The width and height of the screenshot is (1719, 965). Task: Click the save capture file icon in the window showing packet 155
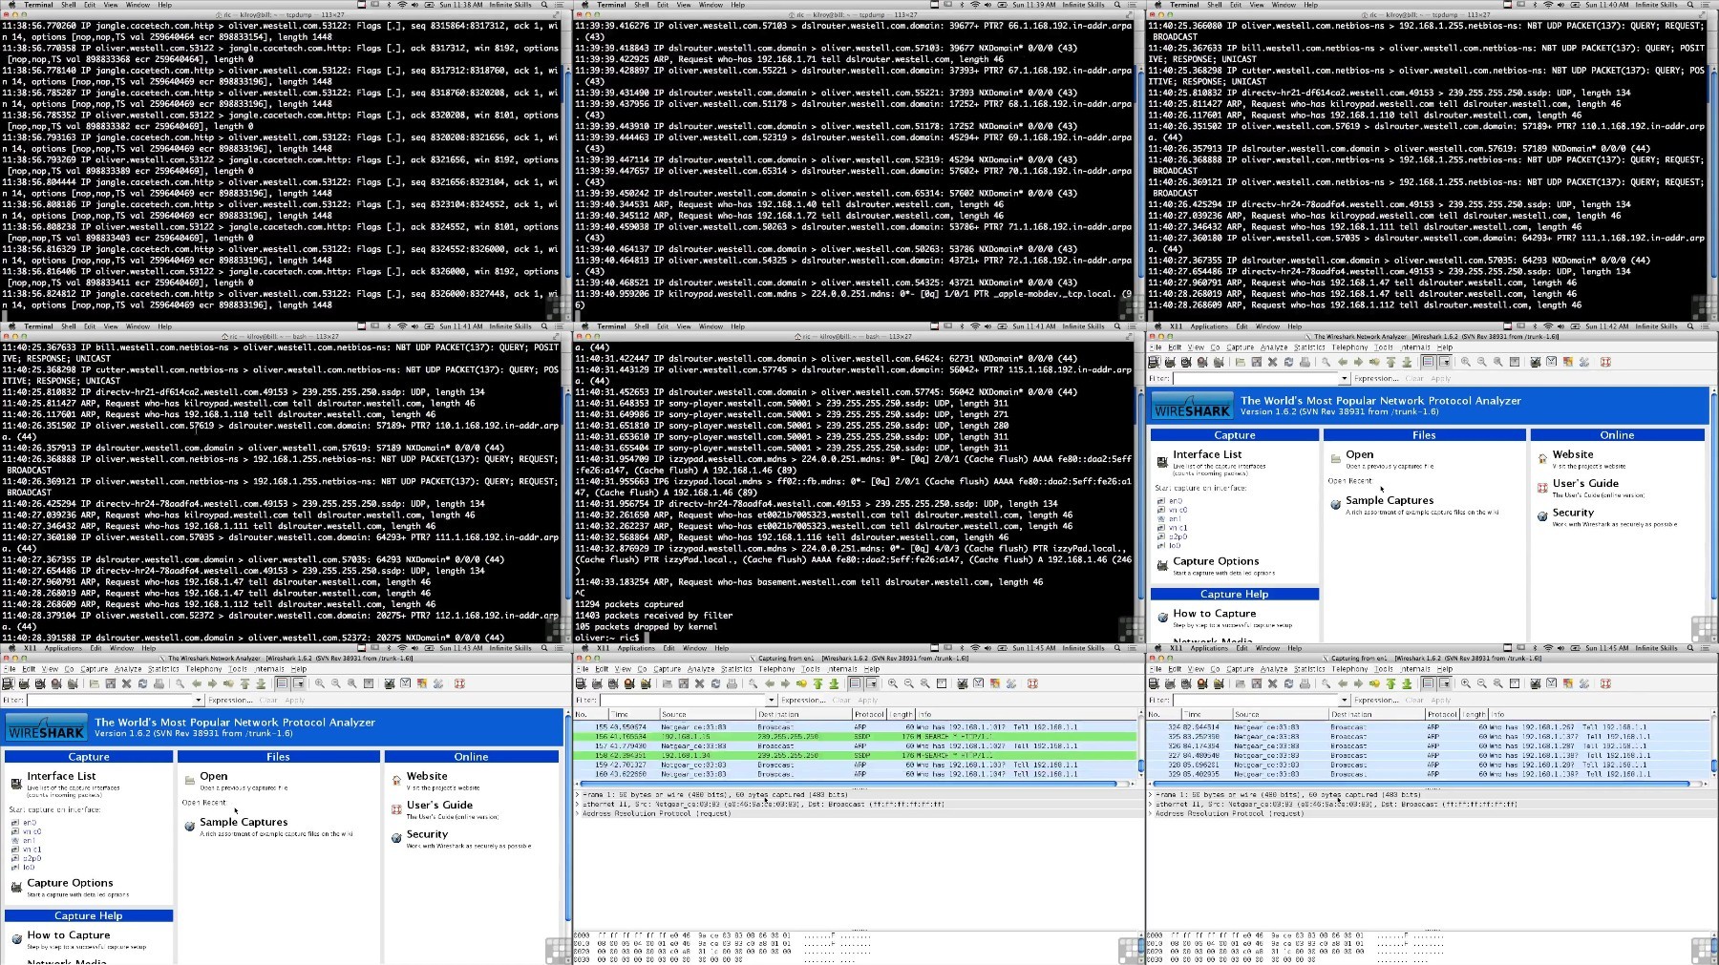coord(683,683)
